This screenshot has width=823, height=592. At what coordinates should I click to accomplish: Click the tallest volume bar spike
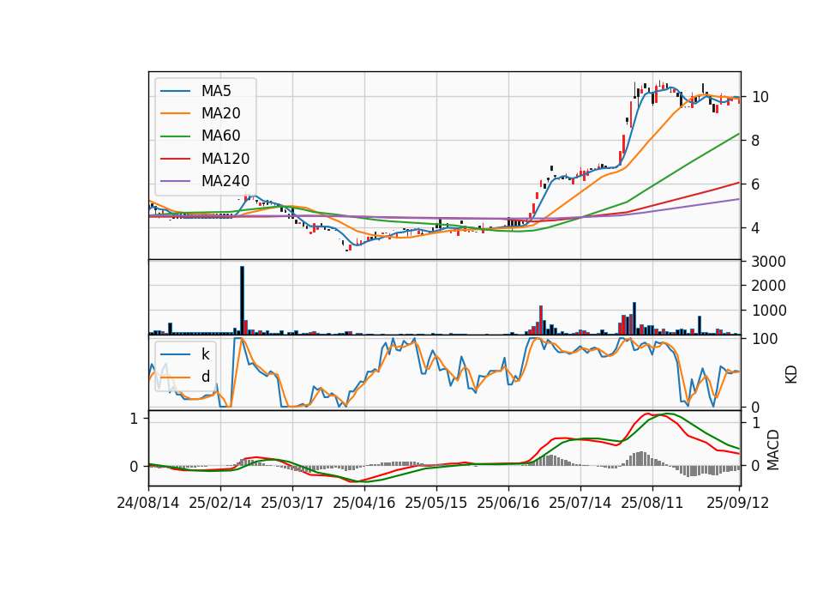[x=242, y=300]
